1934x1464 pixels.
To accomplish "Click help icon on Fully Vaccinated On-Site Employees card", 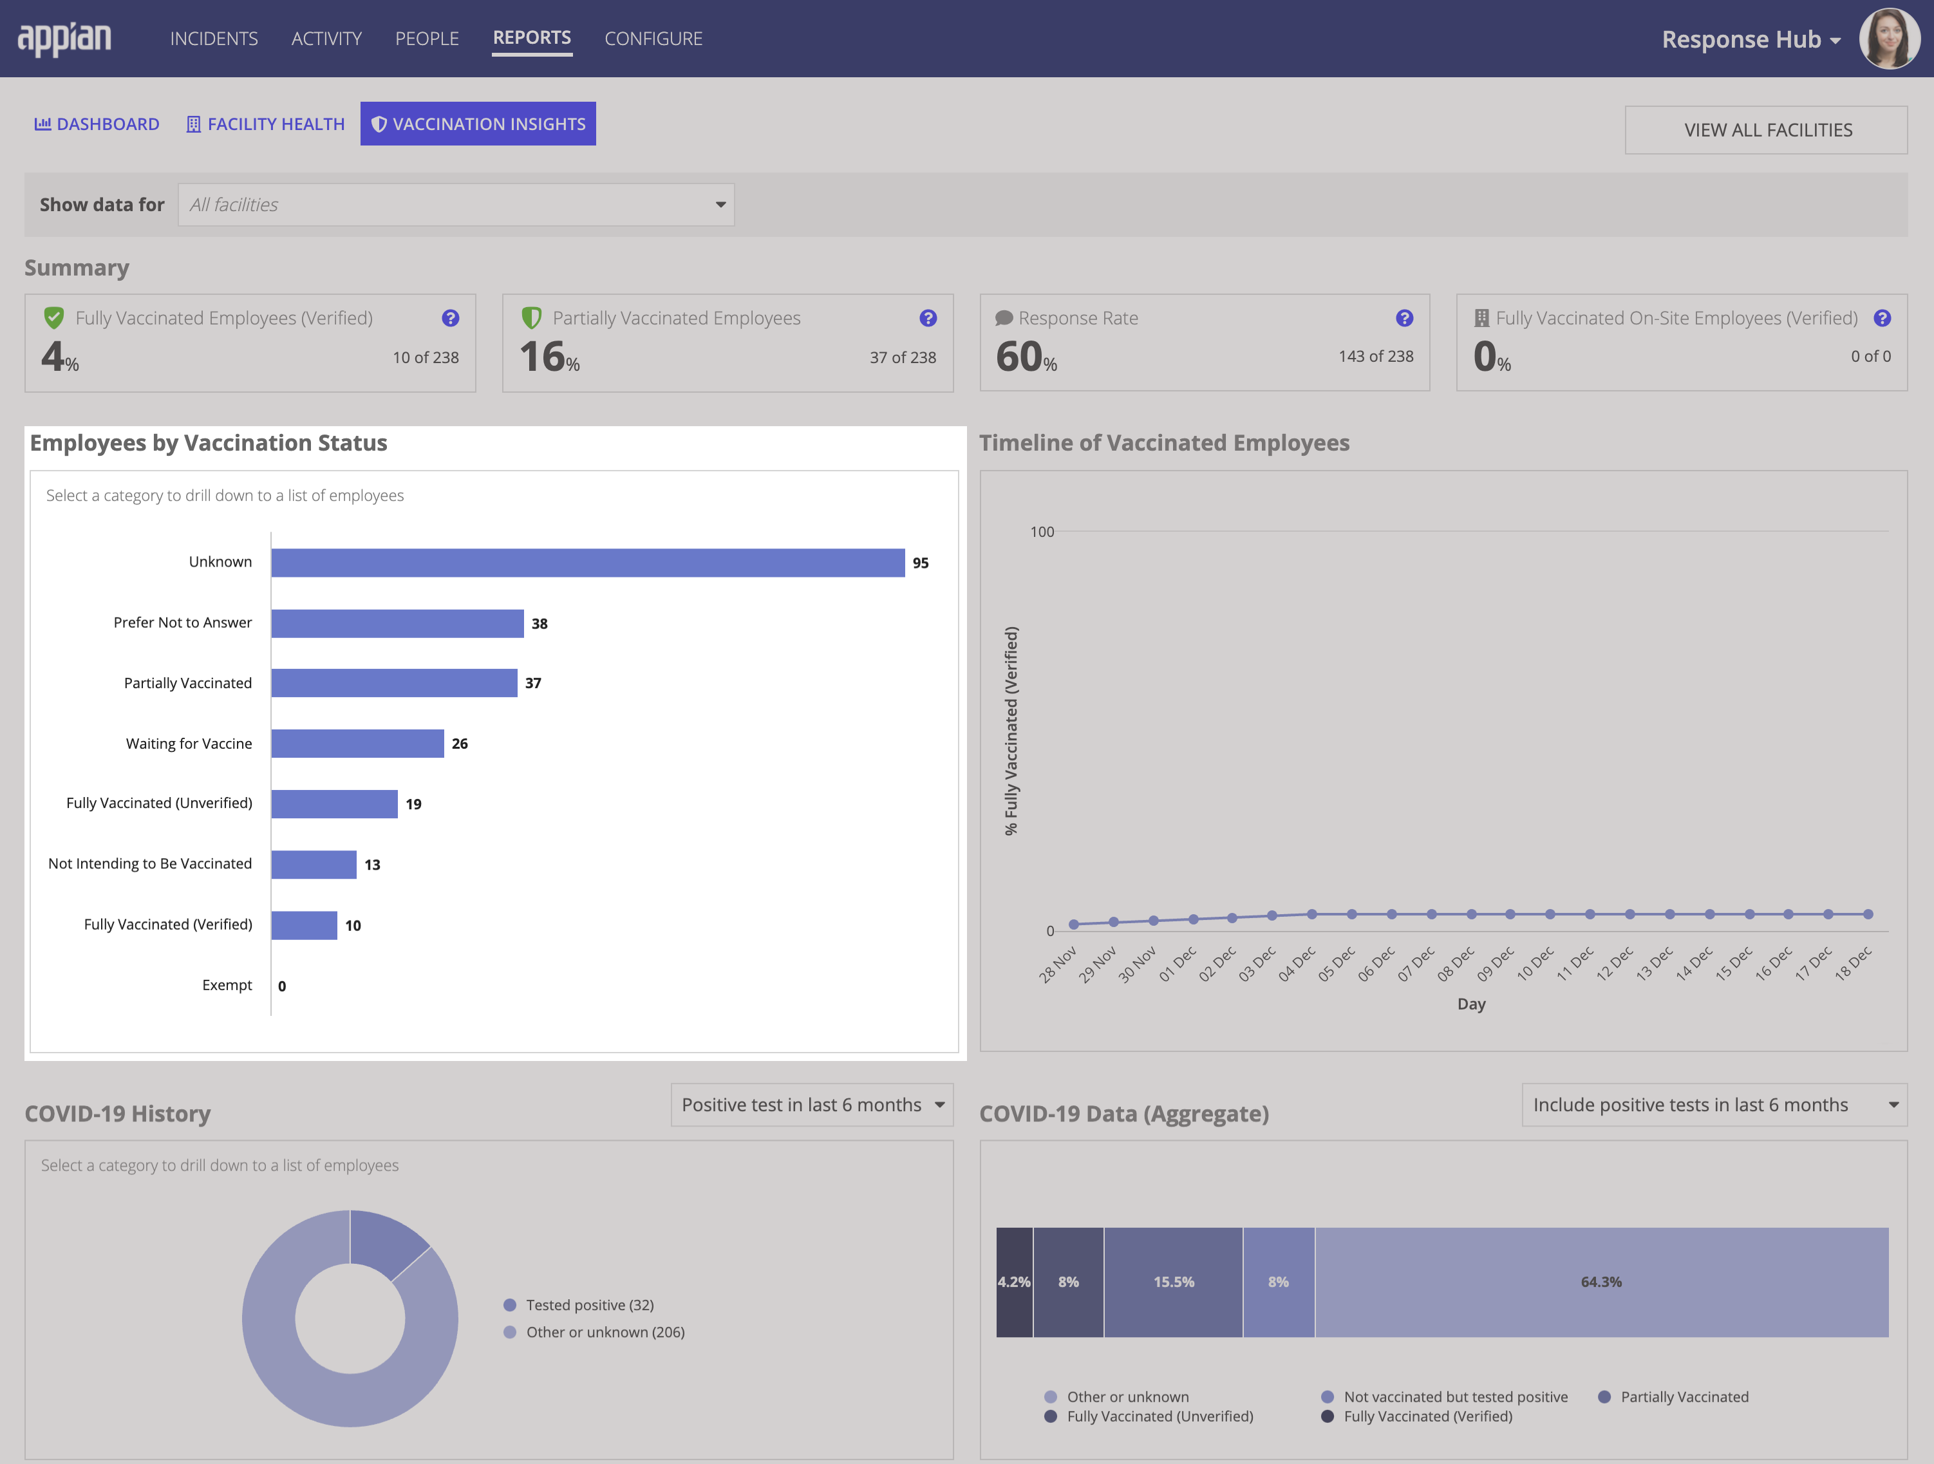I will (x=1882, y=318).
